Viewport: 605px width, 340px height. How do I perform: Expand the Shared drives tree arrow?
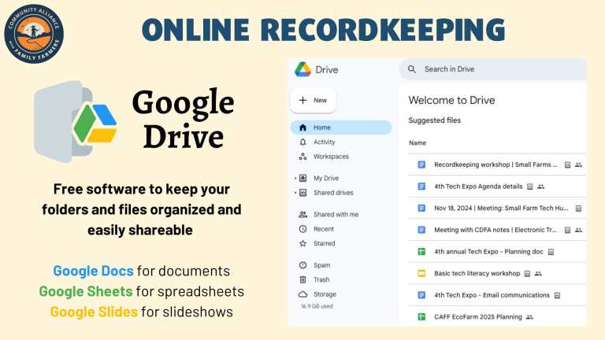point(295,193)
